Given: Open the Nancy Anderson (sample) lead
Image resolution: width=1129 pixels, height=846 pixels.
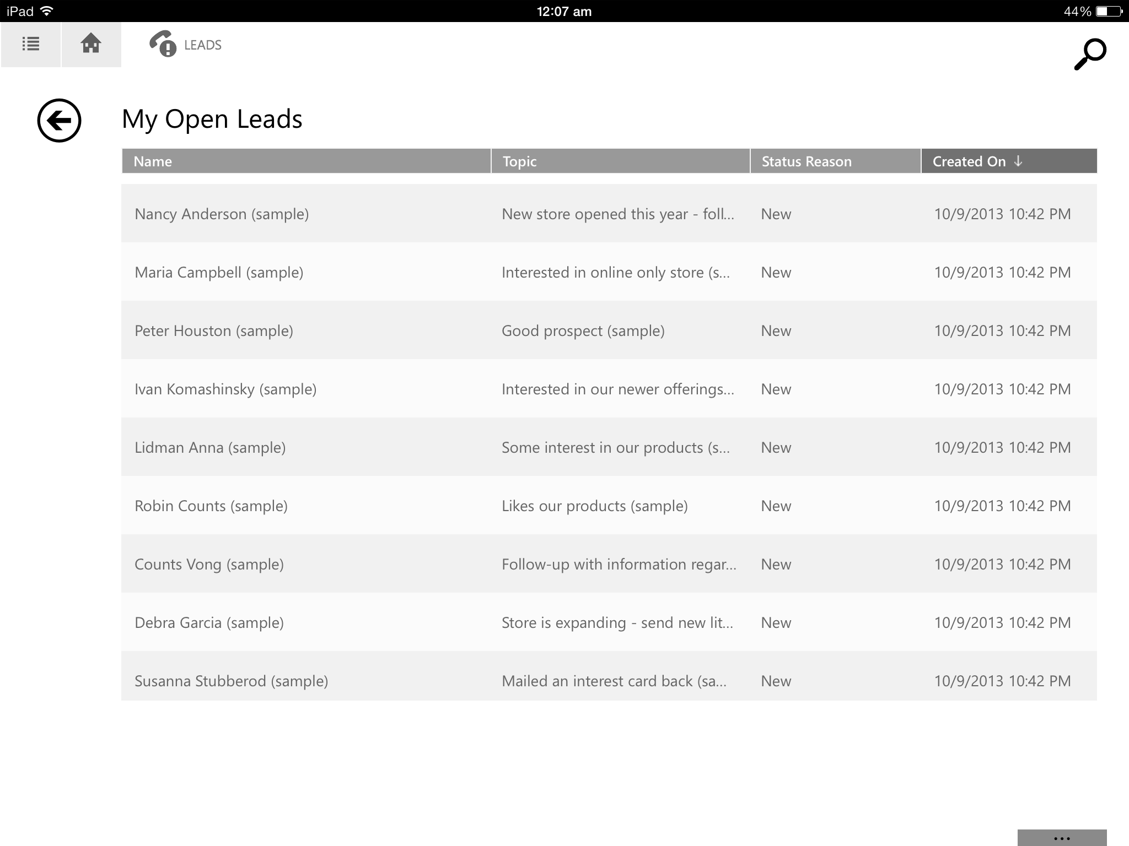Looking at the screenshot, I should pyautogui.click(x=222, y=214).
